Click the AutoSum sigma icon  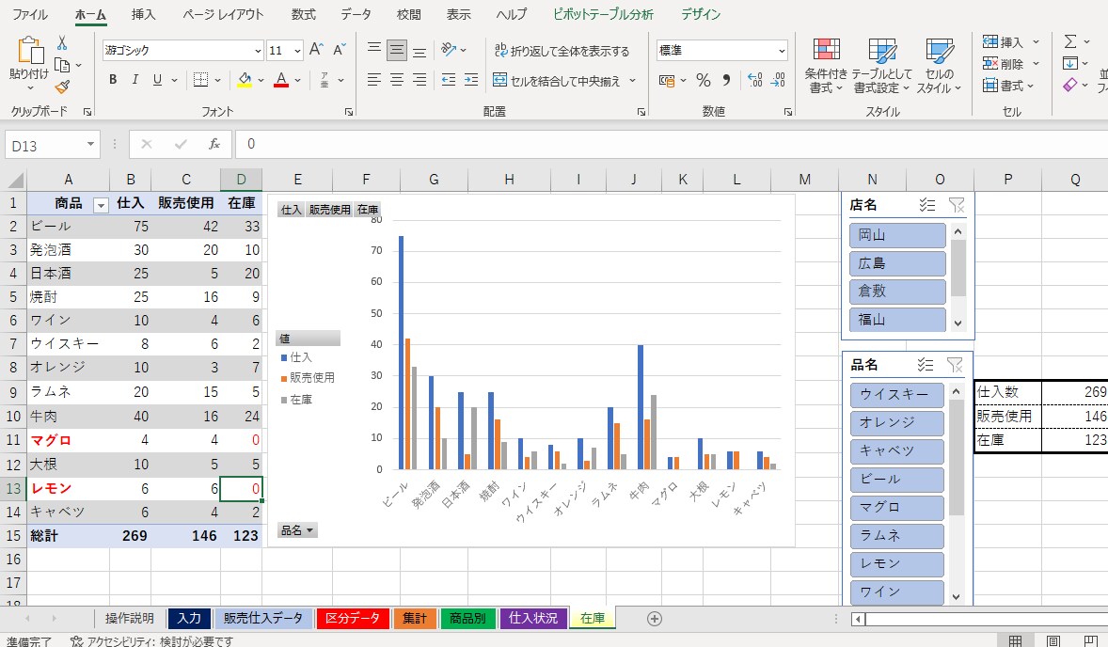pyautogui.click(x=1071, y=41)
